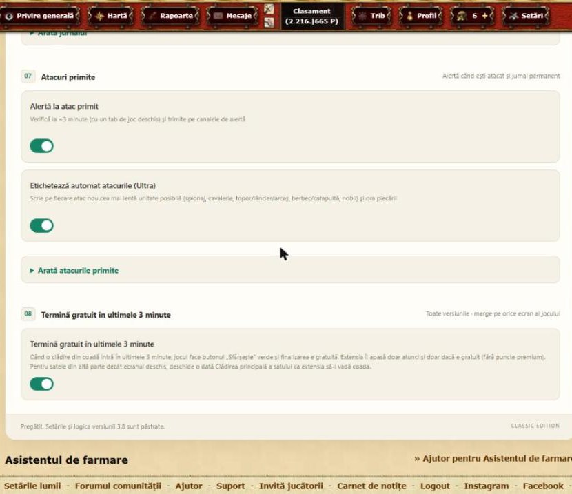Open Forumul comunității footer link

click(x=118, y=486)
